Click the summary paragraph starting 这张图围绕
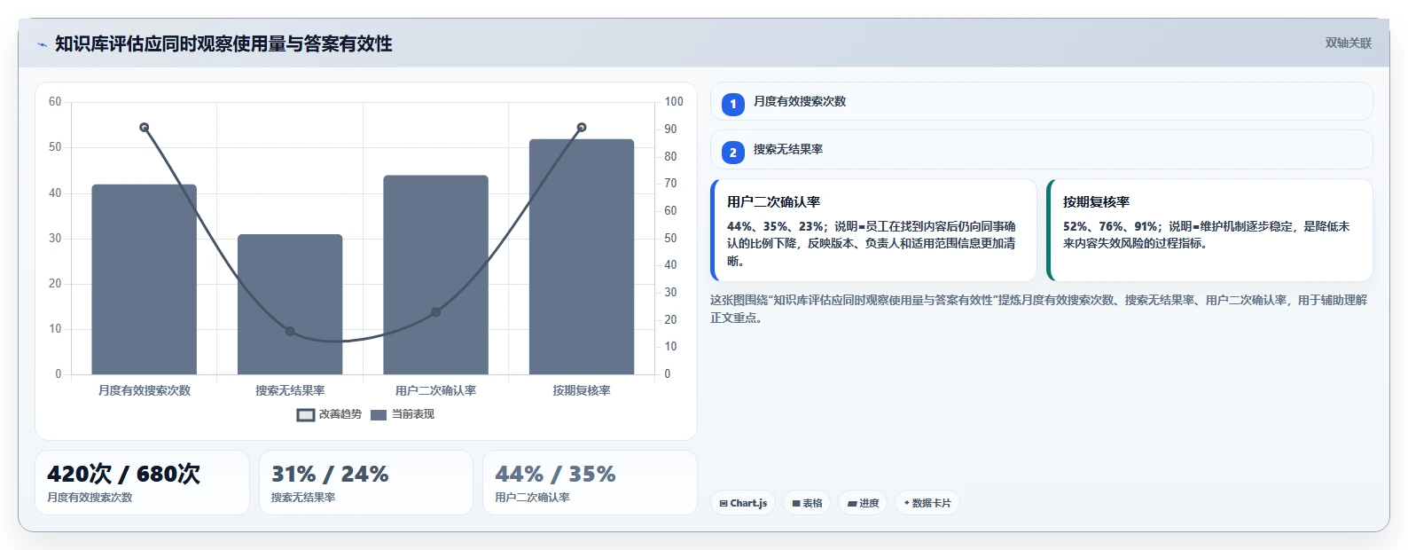Viewport: 1408px width, 550px height. pos(1039,309)
